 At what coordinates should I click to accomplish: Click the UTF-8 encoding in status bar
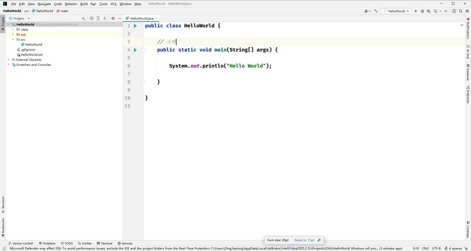[x=436, y=248]
